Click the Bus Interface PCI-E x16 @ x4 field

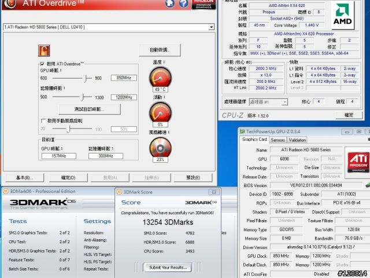pyautogui.click(x=346, y=203)
